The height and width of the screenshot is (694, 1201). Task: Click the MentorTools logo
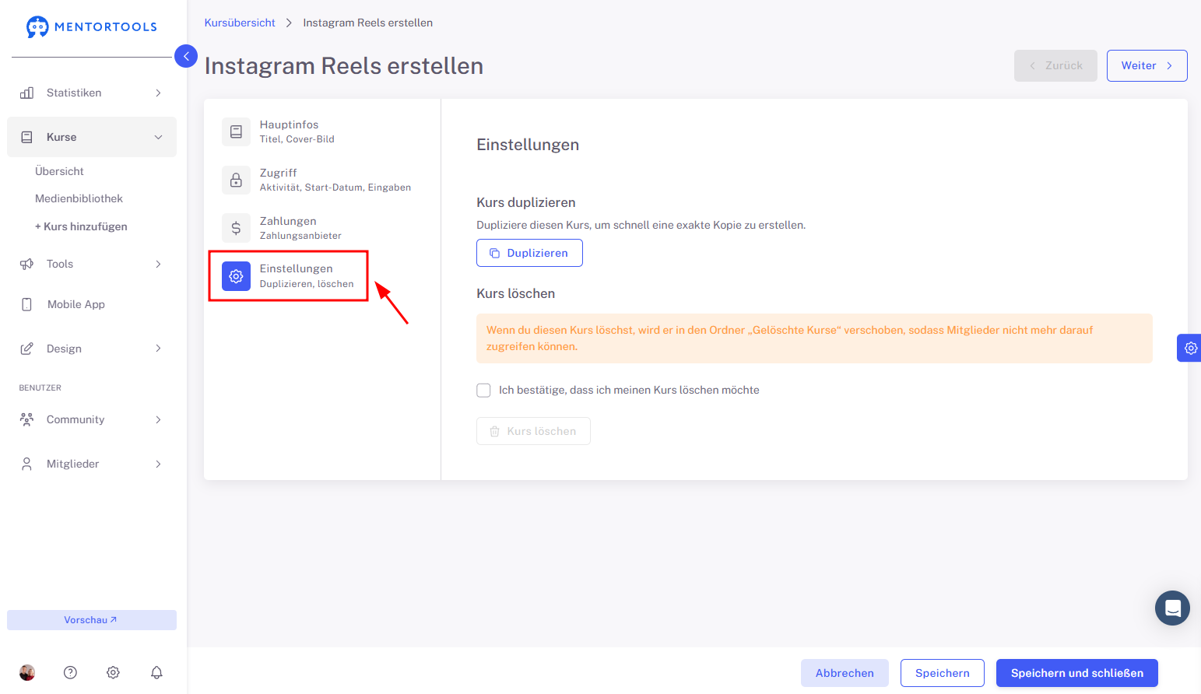point(92,26)
